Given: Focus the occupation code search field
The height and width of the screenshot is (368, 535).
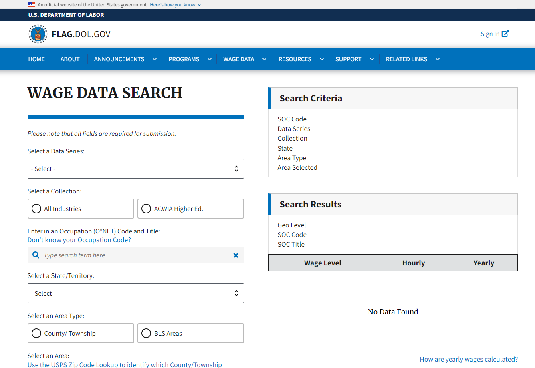Looking at the screenshot, I should pos(136,255).
